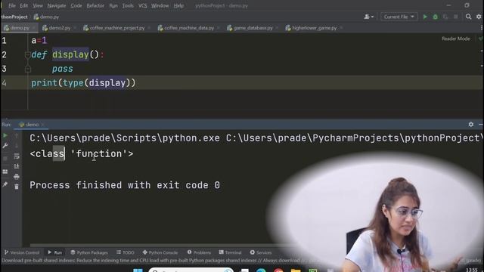Open the Run tool window button
Screen dimensions: 484x272
(54, 252)
